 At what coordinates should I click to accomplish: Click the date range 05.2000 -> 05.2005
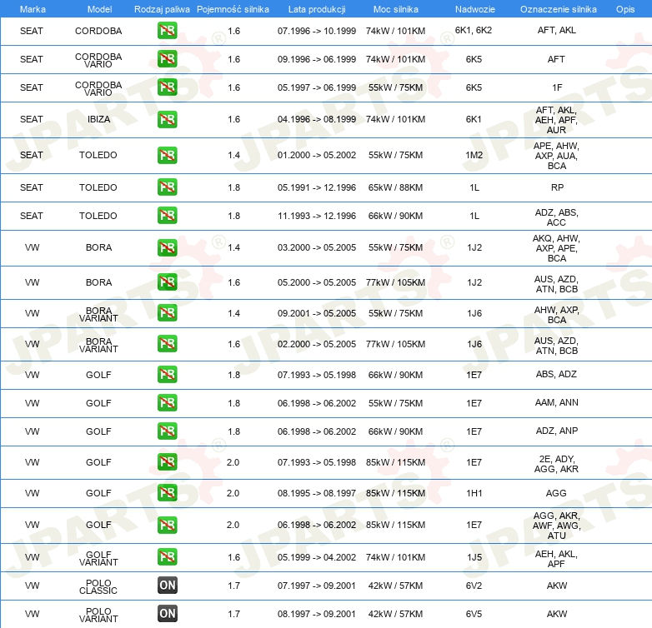tap(317, 282)
